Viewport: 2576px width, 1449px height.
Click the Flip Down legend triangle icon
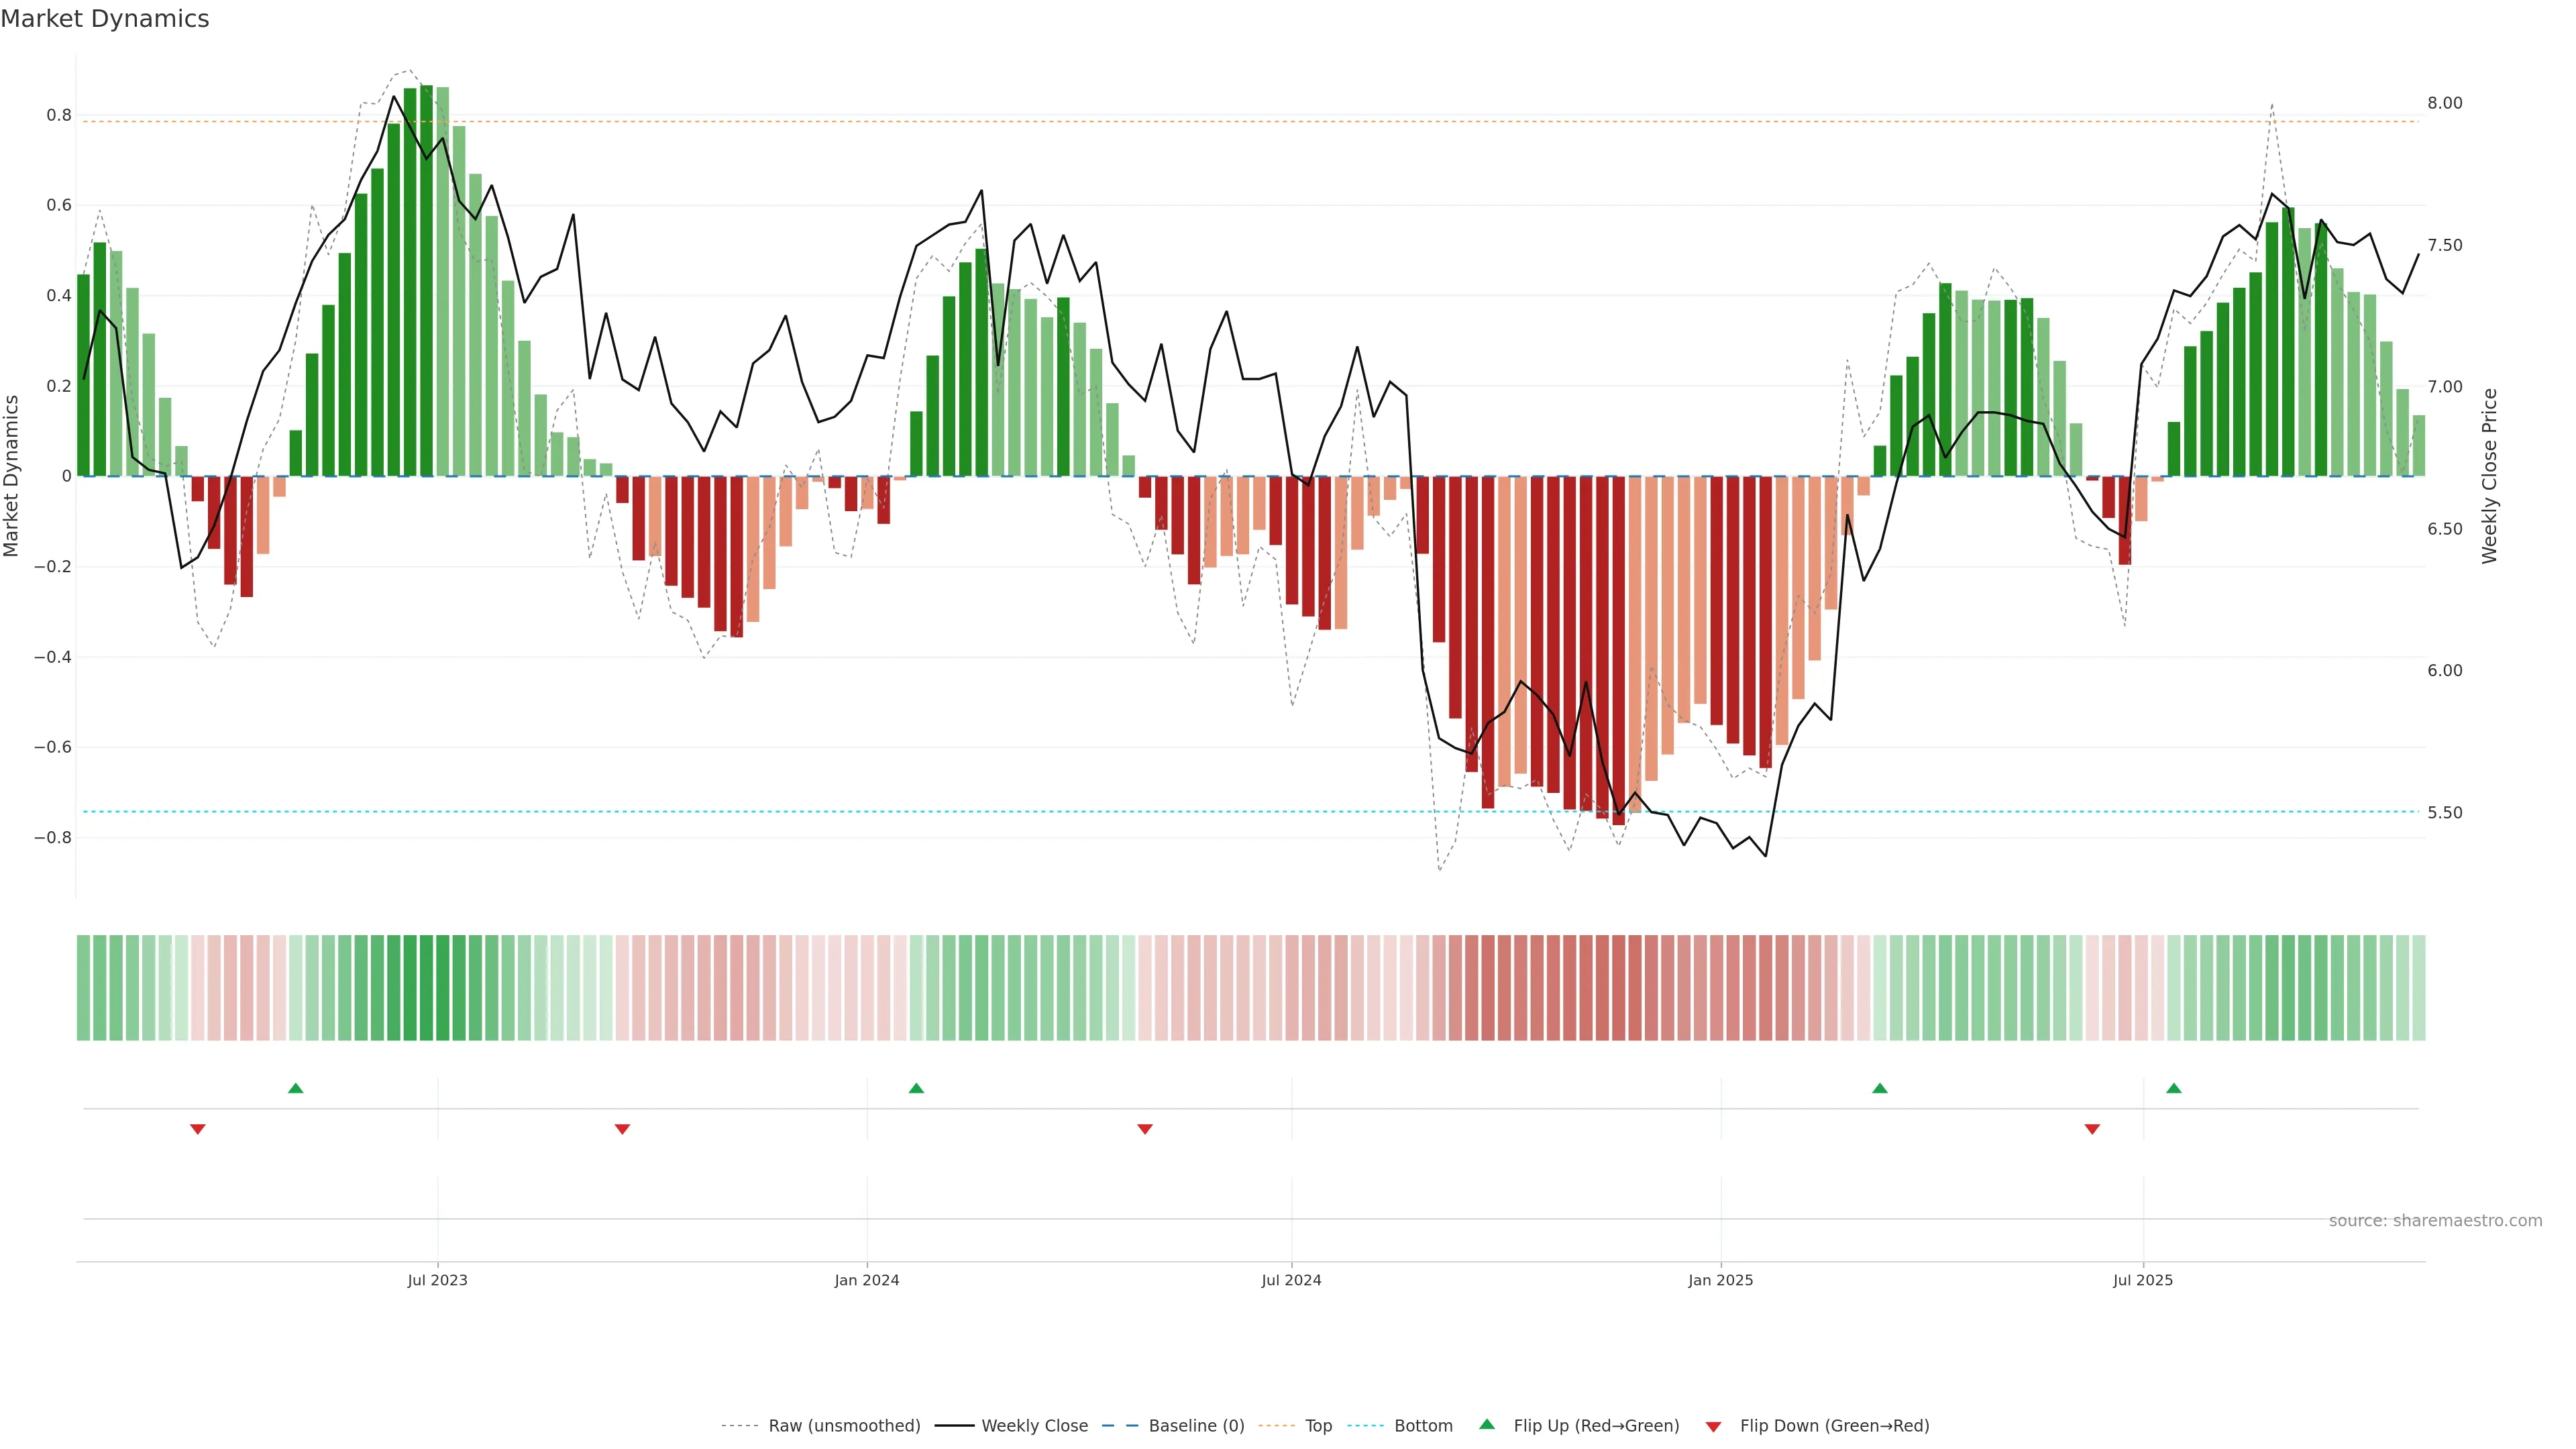tap(1713, 1427)
